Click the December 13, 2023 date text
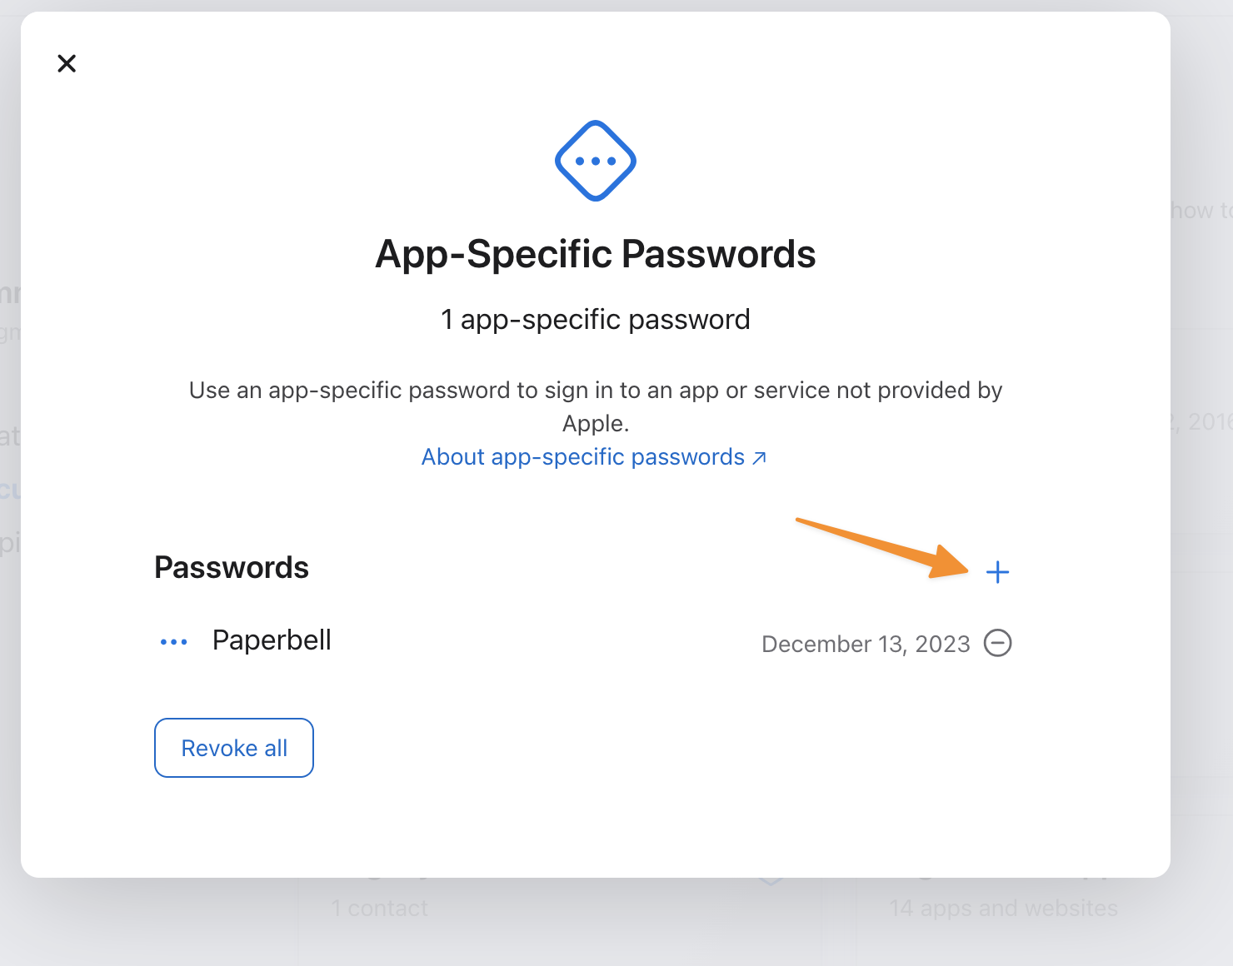Image resolution: width=1233 pixels, height=966 pixels. 865,643
